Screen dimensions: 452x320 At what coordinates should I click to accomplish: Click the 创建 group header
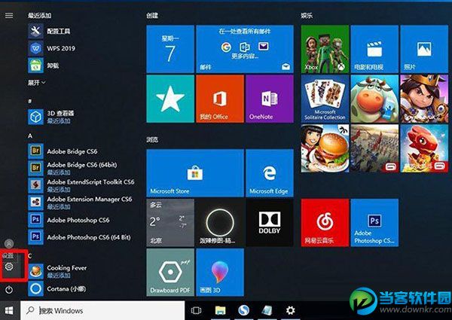click(152, 15)
